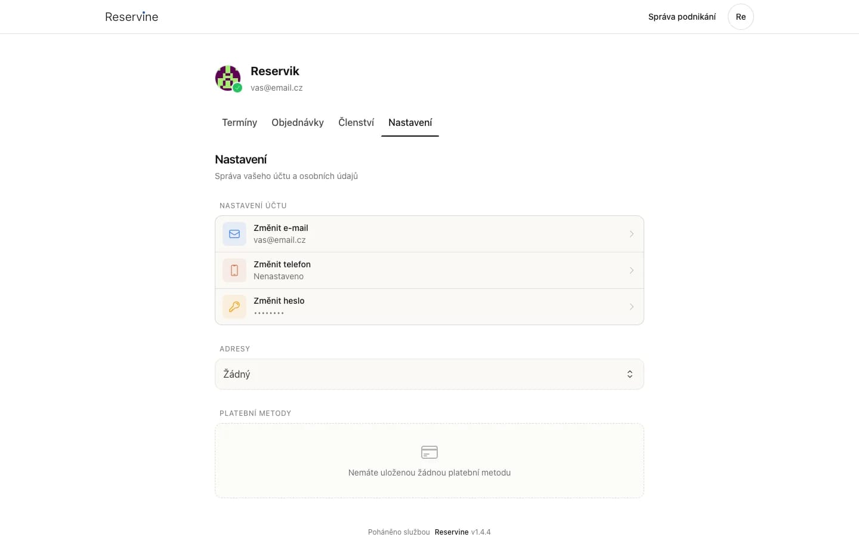This screenshot has height=537, width=859.
Task: Click the phone icon beside Změnit telefon
Action: tap(234, 270)
